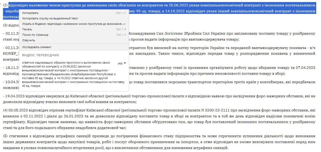Click the Ctrl + C shortcut label

point(121,13)
